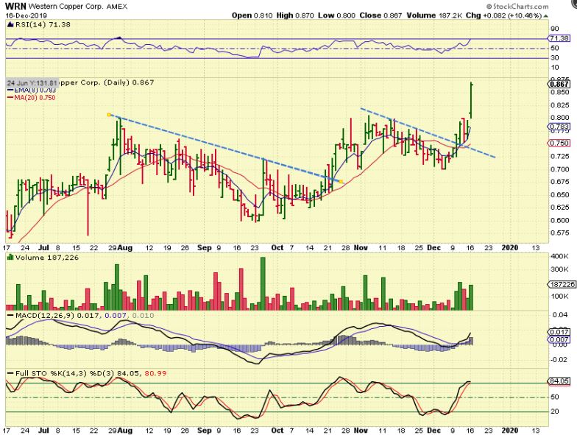Click the 0.850 price axis label
This screenshot has height=435, width=577.
click(559, 93)
